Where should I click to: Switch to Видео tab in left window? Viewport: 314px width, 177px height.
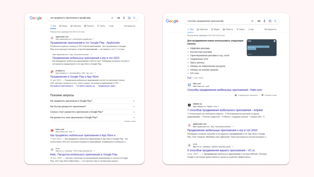point(63,26)
